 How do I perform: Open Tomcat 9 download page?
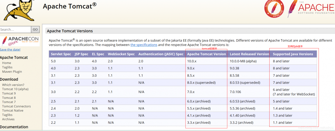9,93
